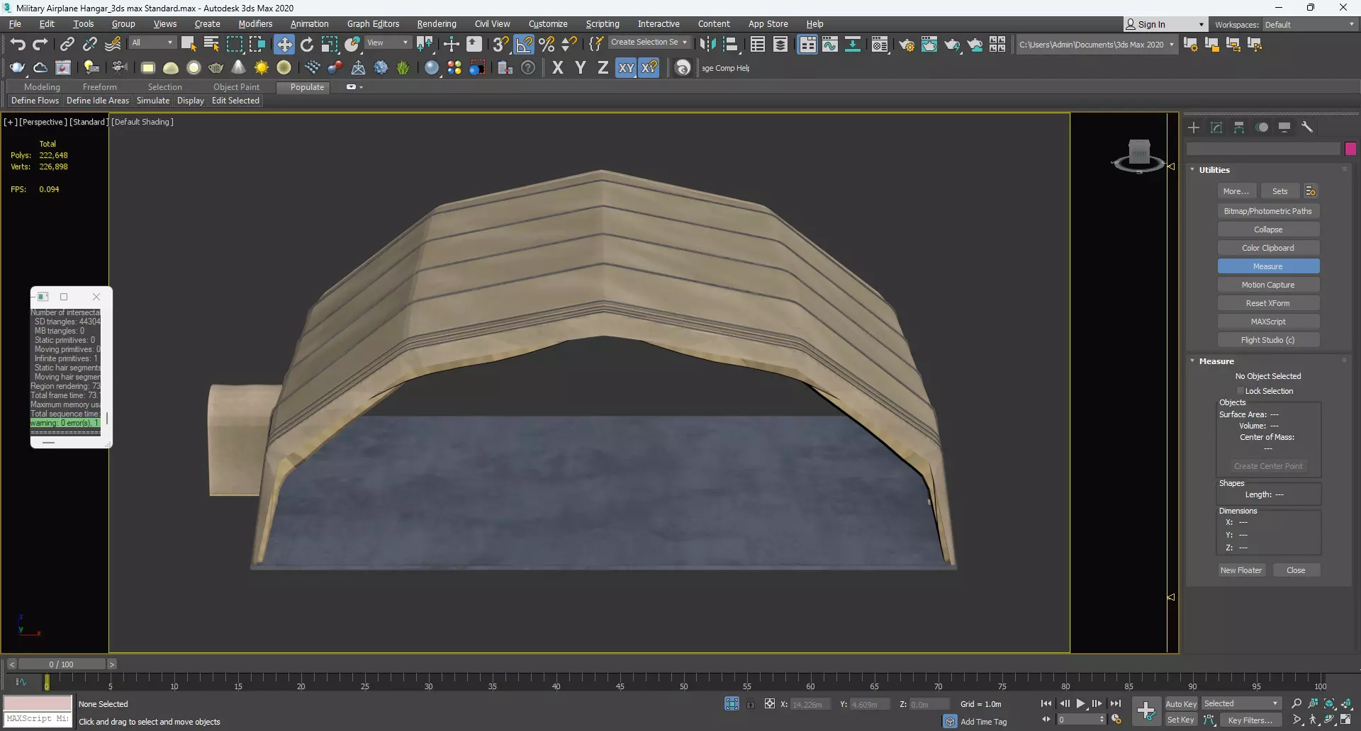Screen dimensions: 1361x731
Task: Click the New Floater button
Action: (x=1240, y=570)
